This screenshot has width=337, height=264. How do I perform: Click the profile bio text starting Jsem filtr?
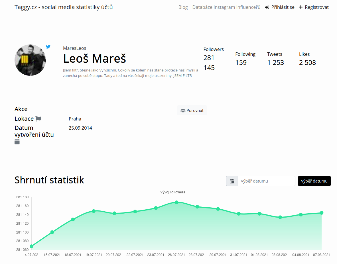tap(131, 73)
